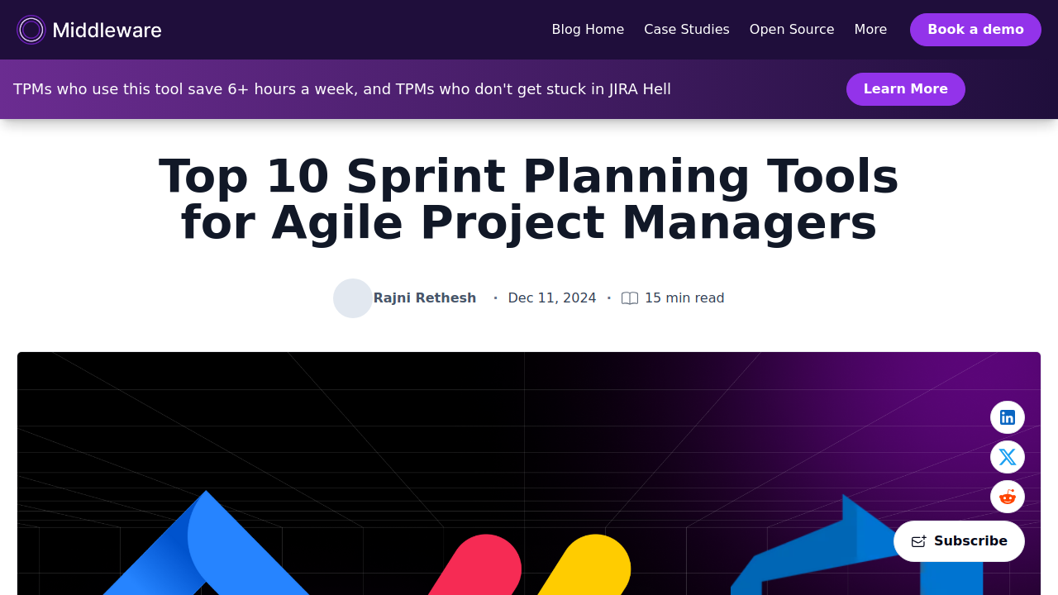The image size is (1058, 595).
Task: Go to Blog Home
Action: click(x=588, y=30)
